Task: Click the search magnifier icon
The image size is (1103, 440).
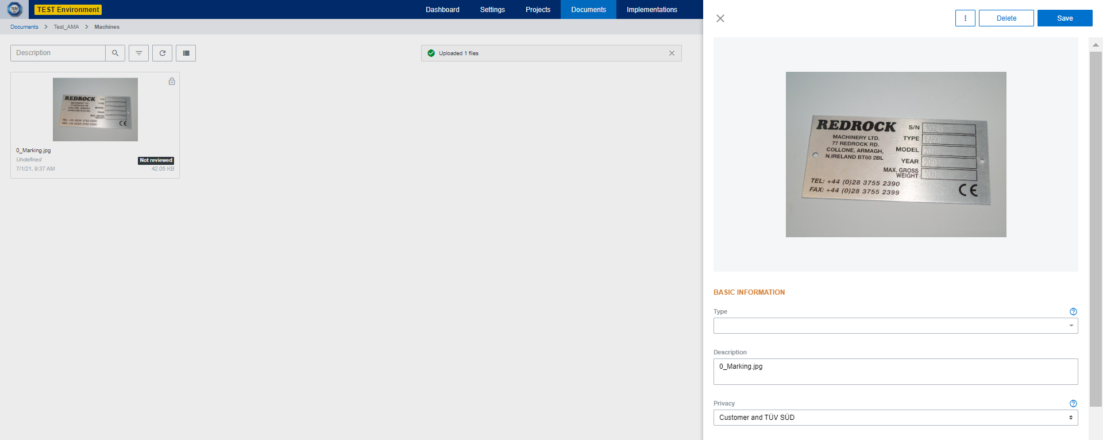Action: [x=115, y=53]
